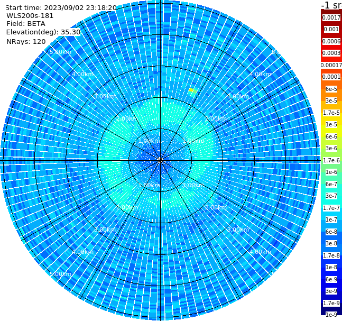Click the 3e-9 colorbar label

331,291
